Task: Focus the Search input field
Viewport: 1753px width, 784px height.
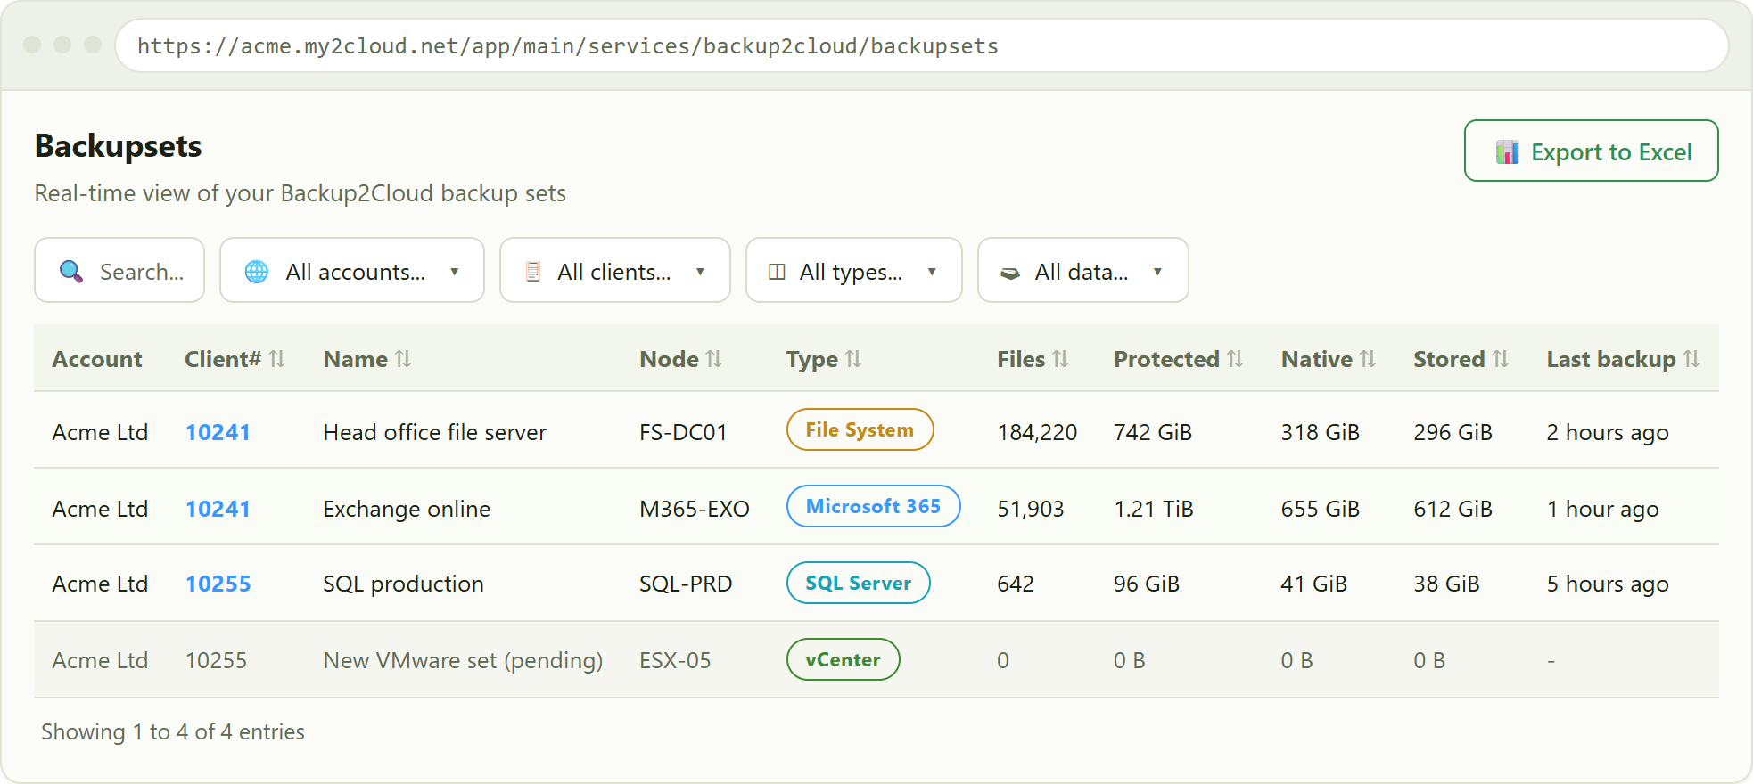Action: 119,270
